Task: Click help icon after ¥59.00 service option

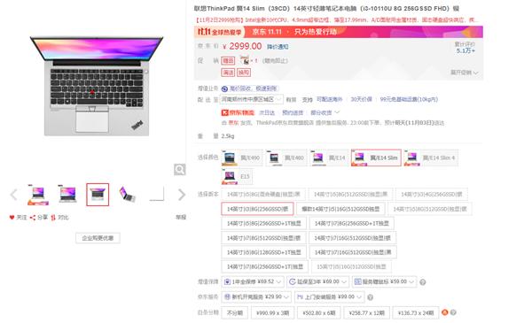Action: click(x=422, y=282)
